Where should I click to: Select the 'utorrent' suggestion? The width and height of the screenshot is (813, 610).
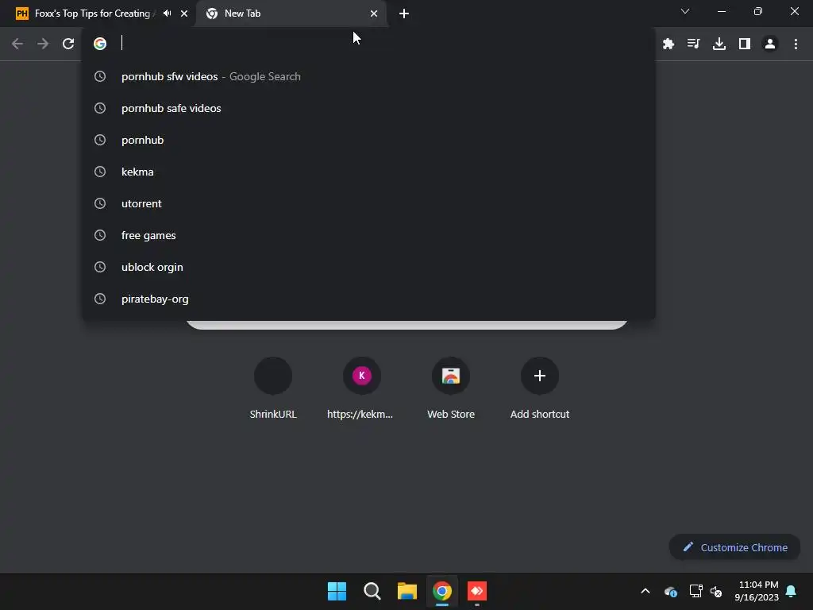(368, 204)
